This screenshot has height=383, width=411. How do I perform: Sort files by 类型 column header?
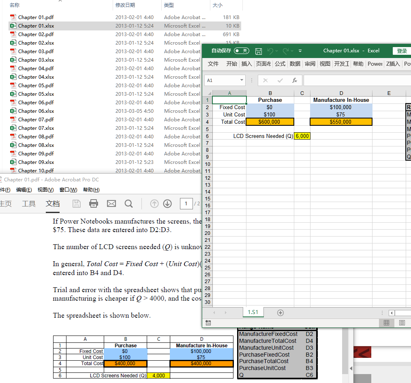coord(169,5)
